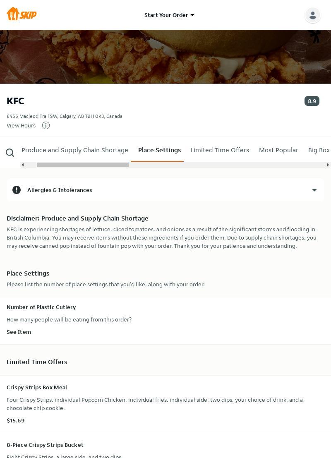Click the category tabs horizontal scrollbar thumb
The image size is (331, 458).
(x=83, y=165)
